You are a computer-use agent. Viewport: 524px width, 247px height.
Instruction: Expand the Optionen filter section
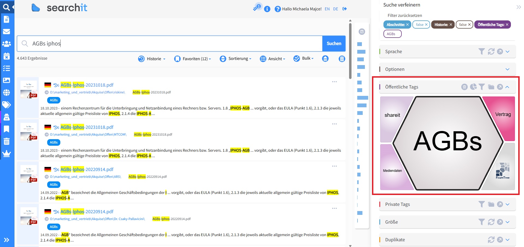point(507,69)
